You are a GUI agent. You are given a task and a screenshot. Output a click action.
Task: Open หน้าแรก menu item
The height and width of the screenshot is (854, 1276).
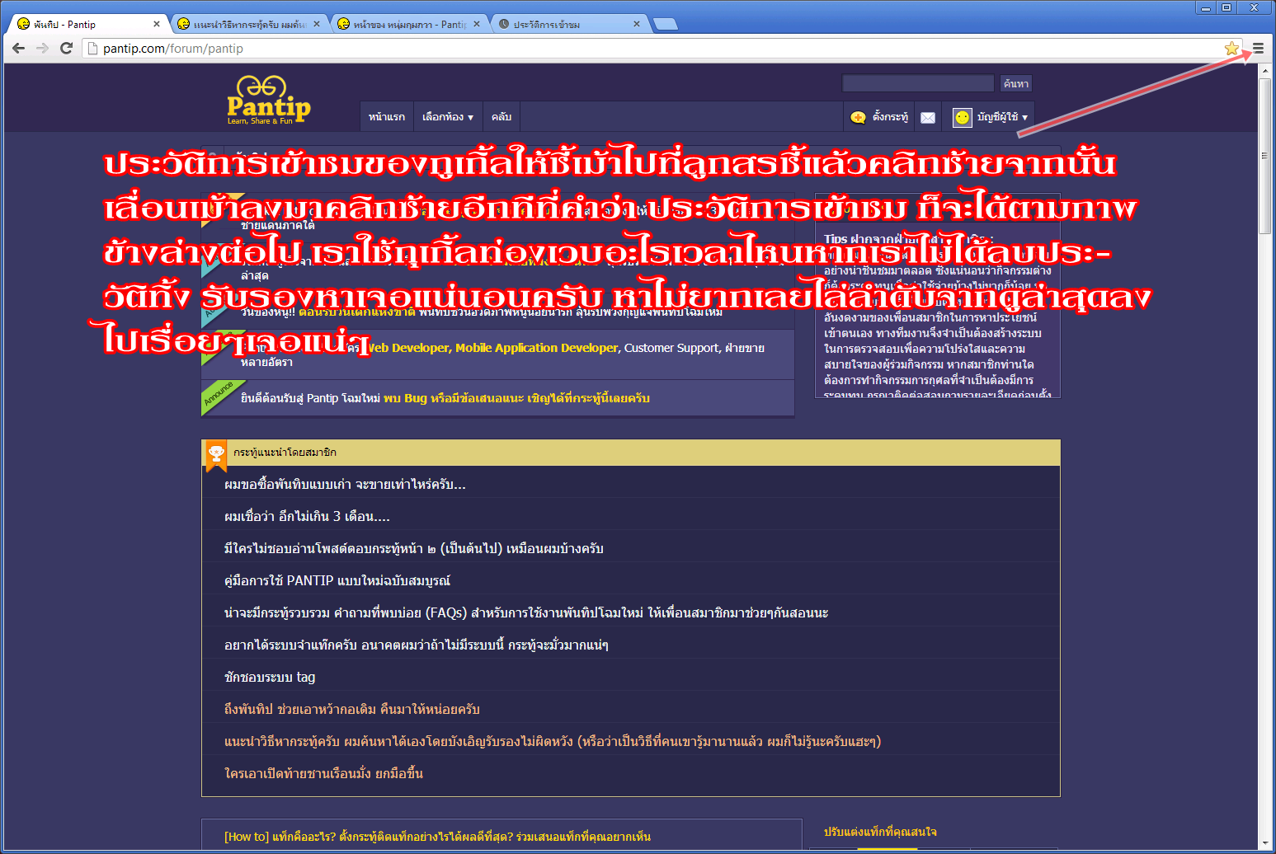click(x=387, y=117)
